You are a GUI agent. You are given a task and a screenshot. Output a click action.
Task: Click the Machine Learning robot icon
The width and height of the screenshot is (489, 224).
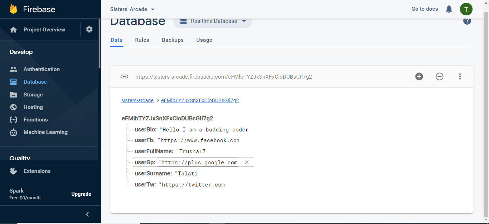point(14,132)
